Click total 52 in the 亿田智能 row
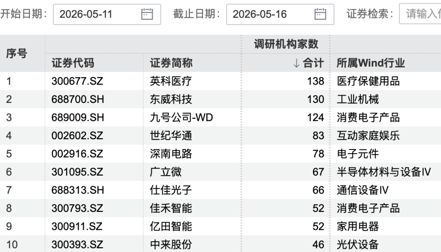This screenshot has height=252, width=441. point(318,226)
